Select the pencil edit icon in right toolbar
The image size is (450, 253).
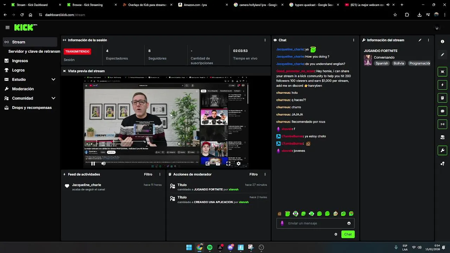pos(442,55)
